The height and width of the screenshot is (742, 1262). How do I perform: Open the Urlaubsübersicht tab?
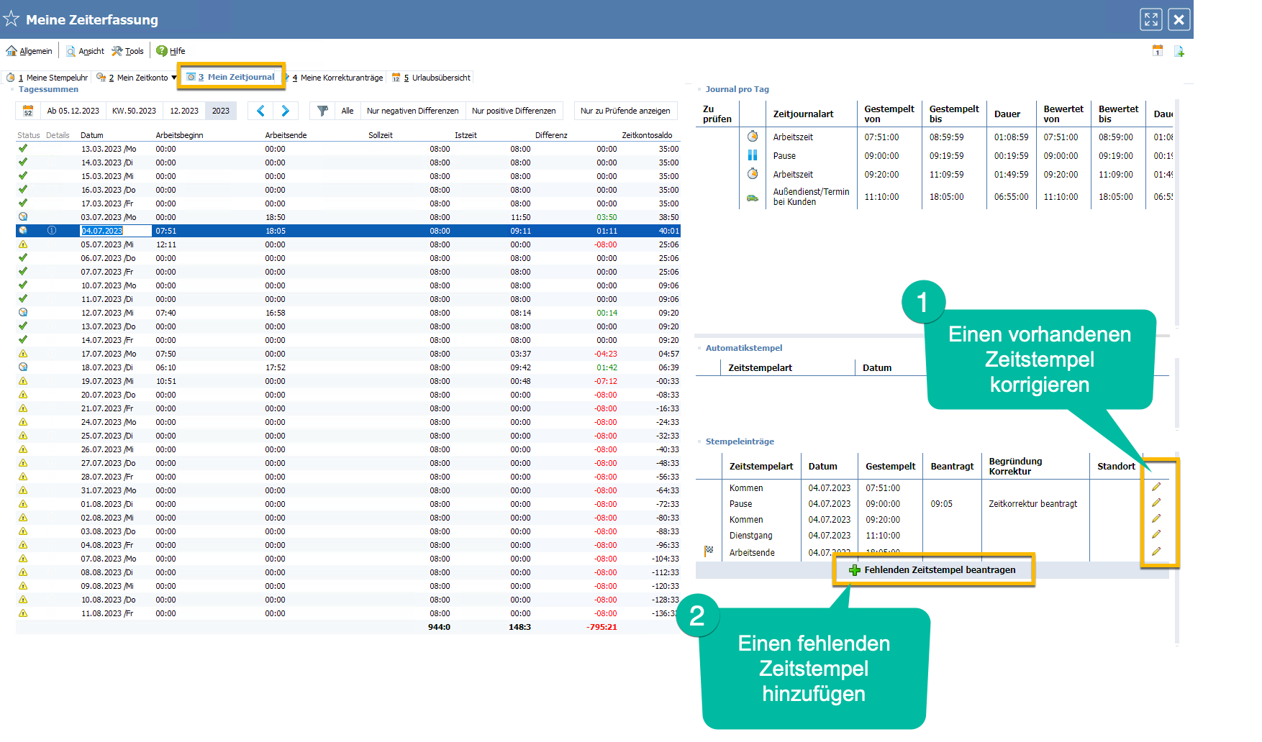click(435, 78)
